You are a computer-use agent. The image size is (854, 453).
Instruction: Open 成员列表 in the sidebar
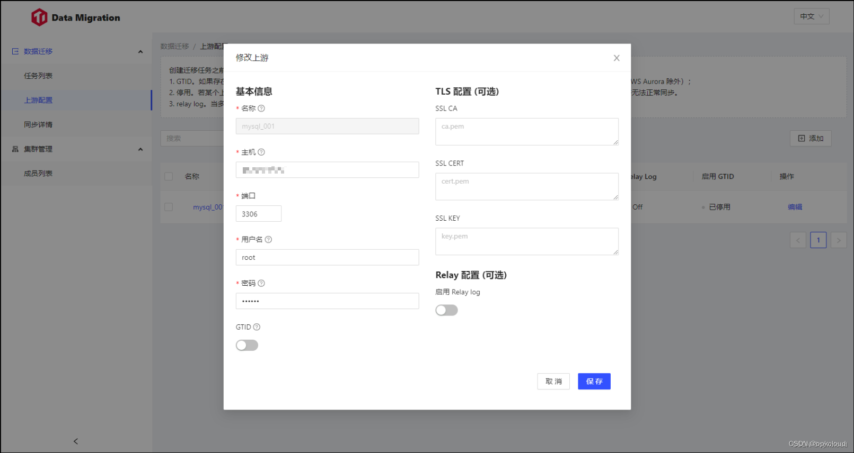coord(38,174)
